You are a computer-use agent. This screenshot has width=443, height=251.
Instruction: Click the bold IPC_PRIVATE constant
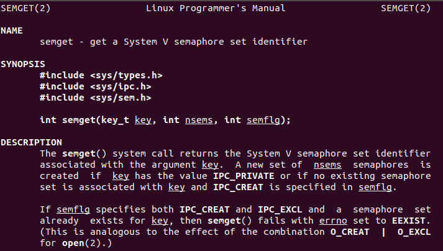(244, 176)
